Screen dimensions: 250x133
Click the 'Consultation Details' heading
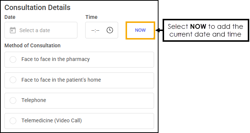click(37, 7)
